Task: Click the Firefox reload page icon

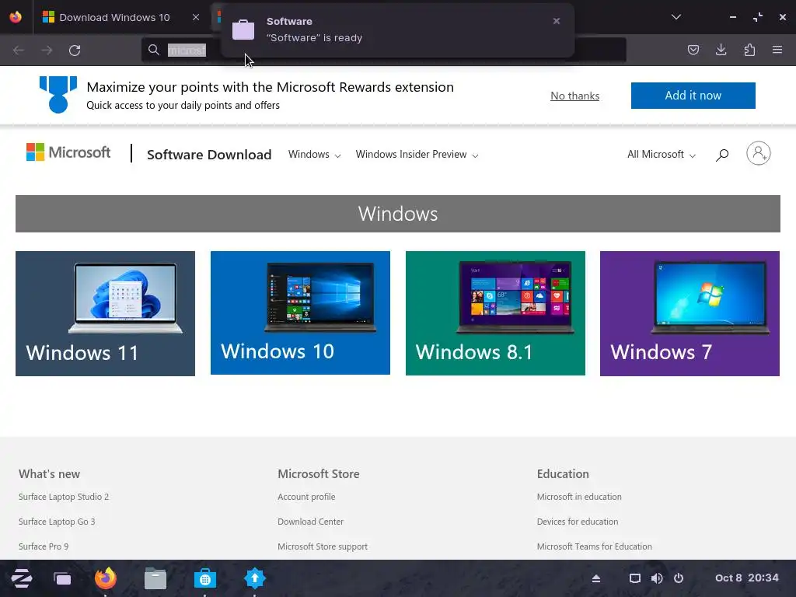Action: pos(75,51)
